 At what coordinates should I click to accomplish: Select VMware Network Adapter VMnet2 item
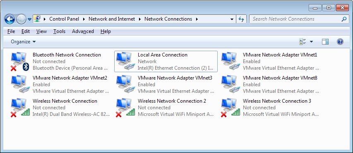tap(60, 85)
